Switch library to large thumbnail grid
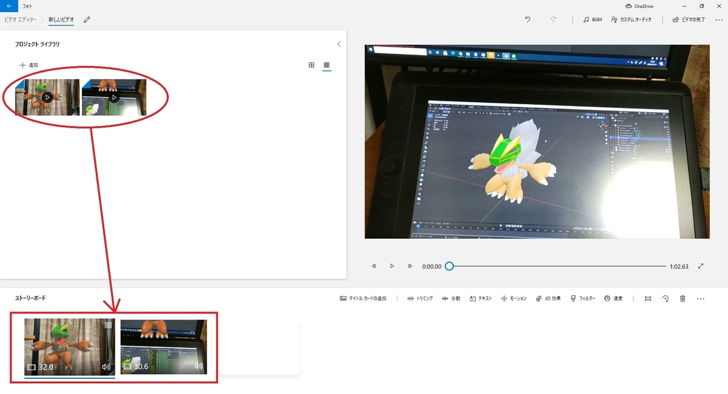Screen dimensions: 728x394 (x=311, y=65)
